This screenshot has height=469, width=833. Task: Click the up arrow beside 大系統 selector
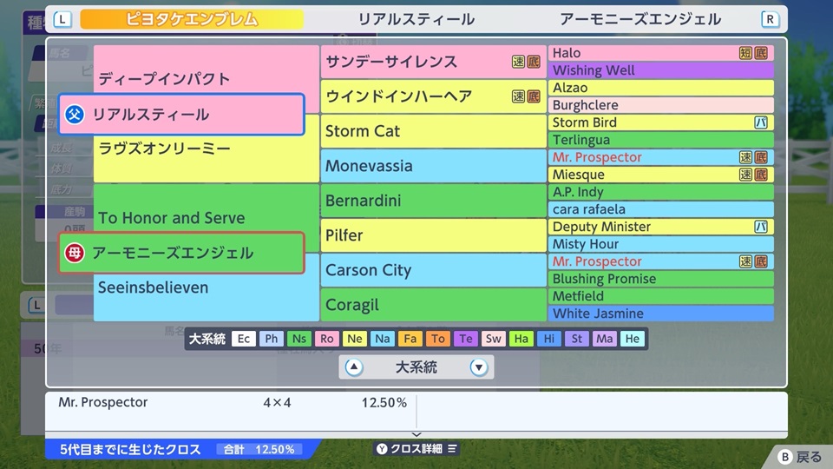click(x=354, y=367)
